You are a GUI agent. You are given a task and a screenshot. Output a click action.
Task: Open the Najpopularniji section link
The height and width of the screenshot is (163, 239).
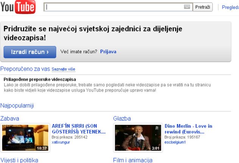coord(17,106)
